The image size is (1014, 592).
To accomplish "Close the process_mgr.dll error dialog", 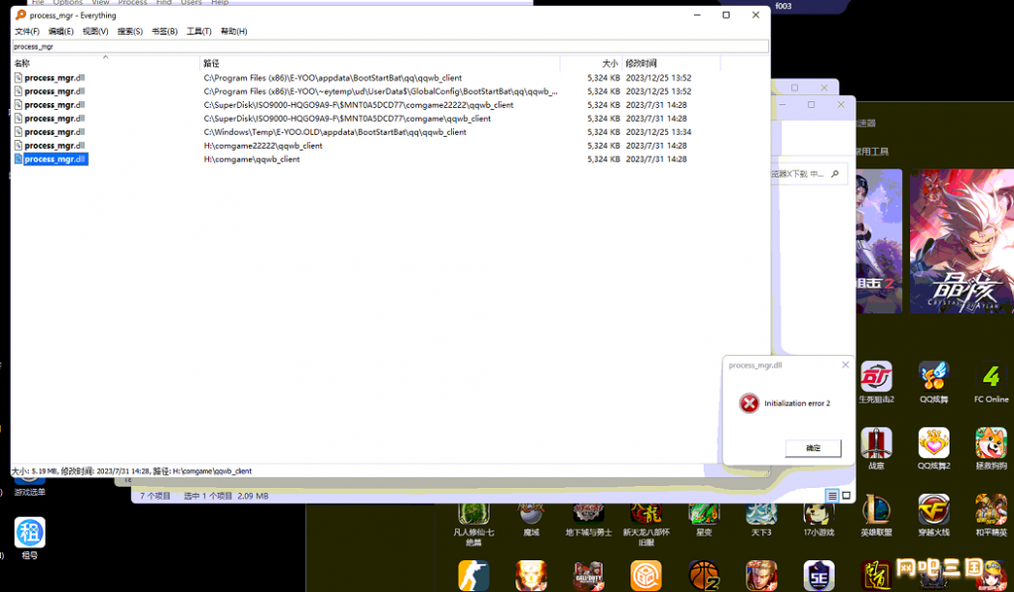I will pyautogui.click(x=845, y=365).
